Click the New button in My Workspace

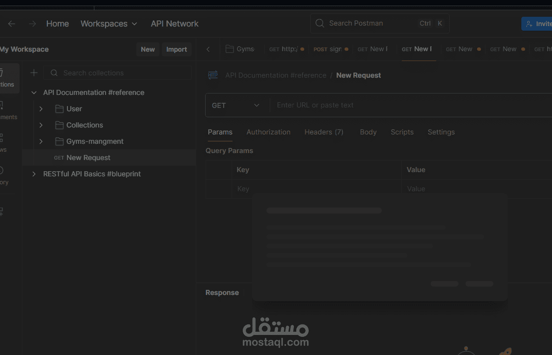tap(148, 49)
